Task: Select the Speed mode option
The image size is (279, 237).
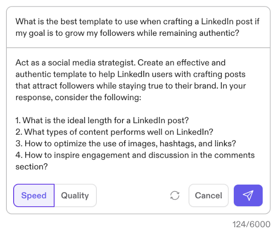Action: pyautogui.click(x=34, y=196)
